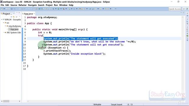Click the green Run icon in the toolbar
The width and height of the screenshot is (189, 106).
(58, 9)
